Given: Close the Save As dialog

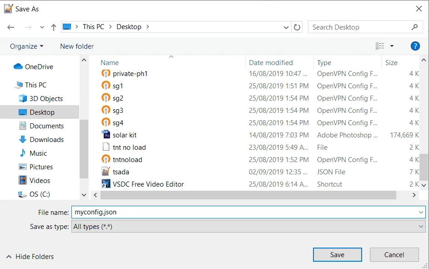Looking at the screenshot, I should pyautogui.click(x=419, y=9).
